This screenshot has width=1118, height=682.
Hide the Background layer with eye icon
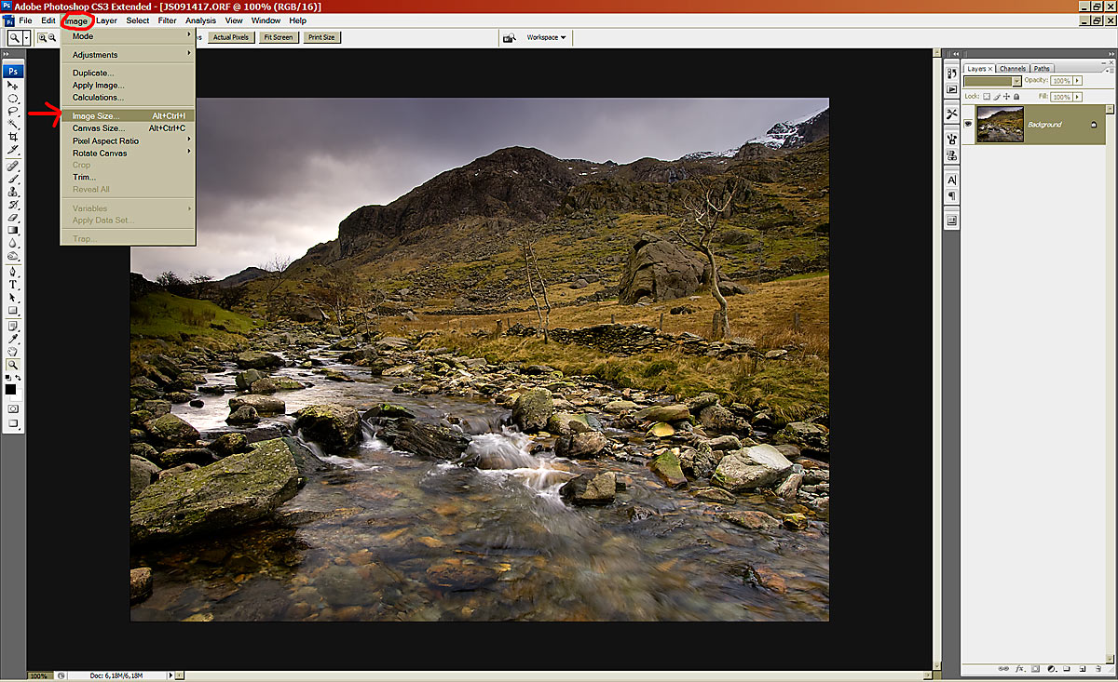[x=969, y=124]
